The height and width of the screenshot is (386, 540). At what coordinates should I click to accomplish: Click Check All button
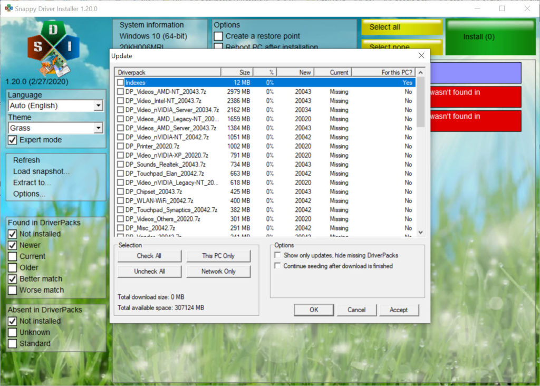click(149, 256)
